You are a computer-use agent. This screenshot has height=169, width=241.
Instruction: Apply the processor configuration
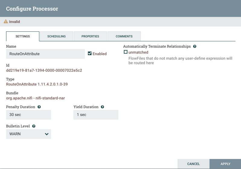pyautogui.click(x=225, y=164)
